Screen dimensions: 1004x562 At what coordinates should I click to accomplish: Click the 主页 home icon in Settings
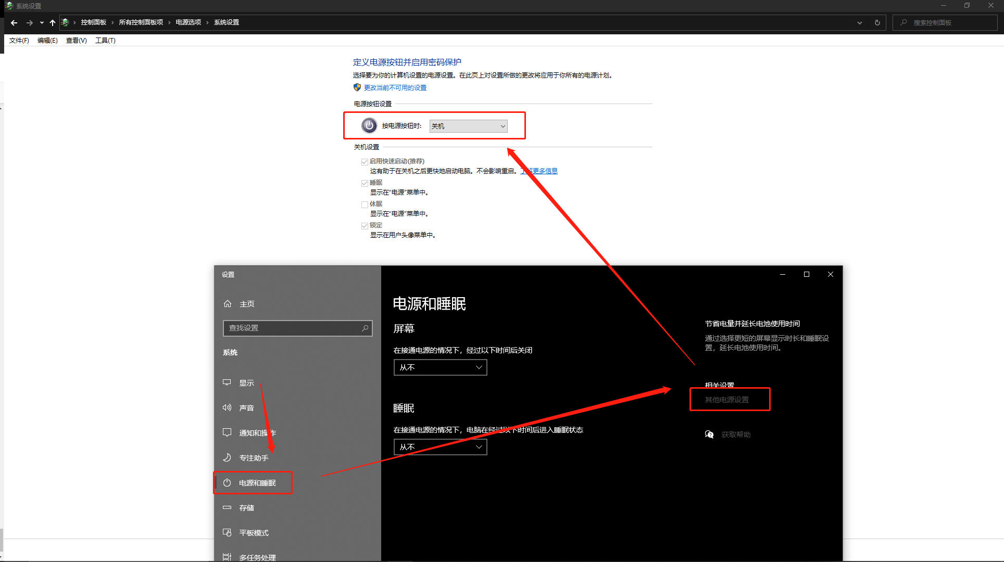pos(228,304)
